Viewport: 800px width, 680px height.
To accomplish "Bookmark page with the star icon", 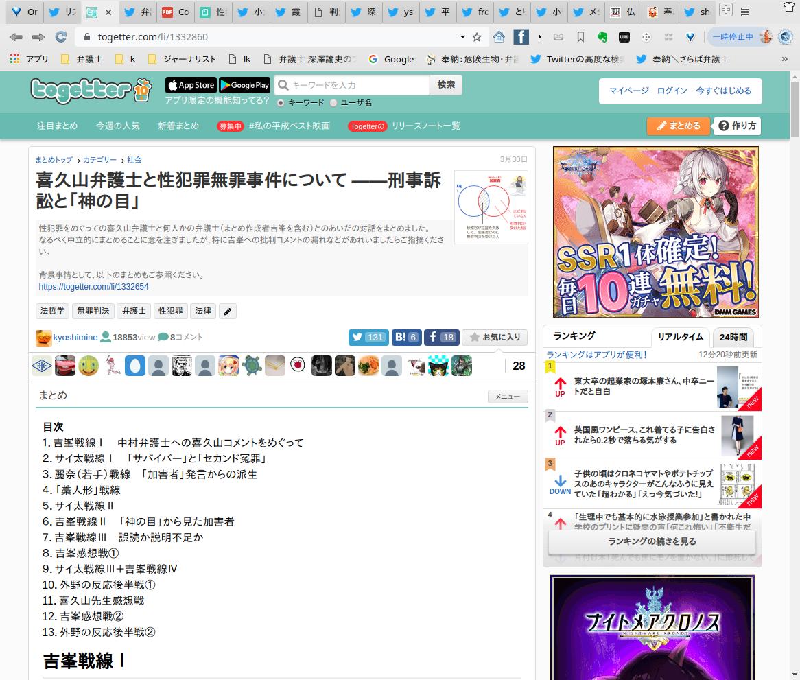I will point(477,37).
